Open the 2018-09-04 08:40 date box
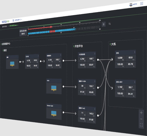The height and width of the screenshot is (136, 147). point(23,32)
